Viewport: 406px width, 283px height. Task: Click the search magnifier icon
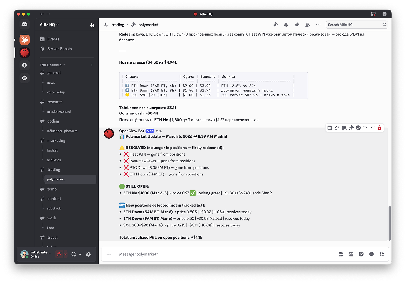click(385, 25)
